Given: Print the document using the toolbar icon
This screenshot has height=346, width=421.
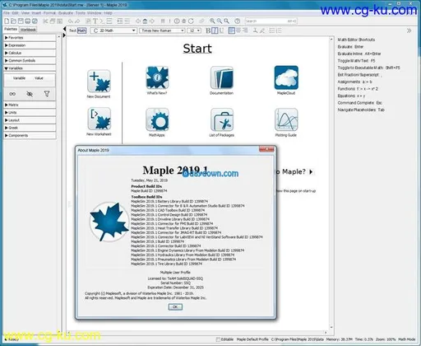Looking at the screenshot, I should 27,21.
